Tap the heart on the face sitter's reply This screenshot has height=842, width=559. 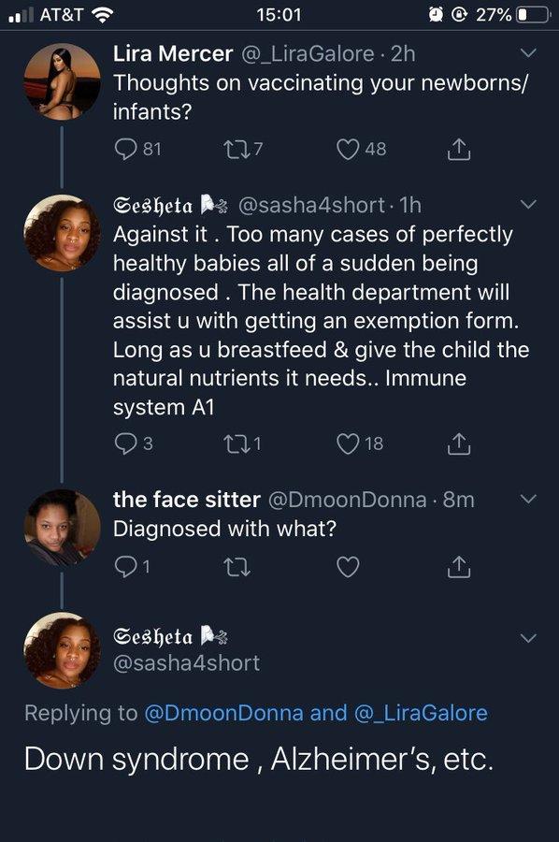347,567
